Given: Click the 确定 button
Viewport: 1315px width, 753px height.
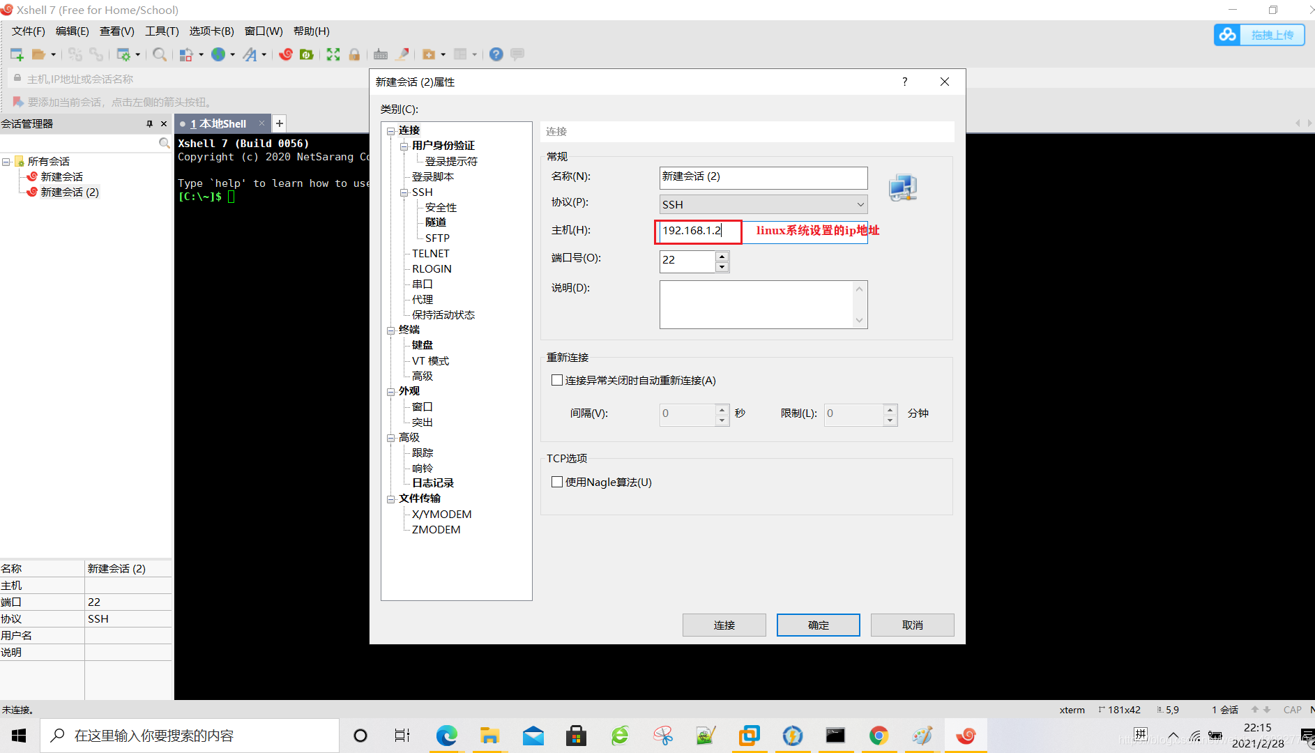Looking at the screenshot, I should pos(819,625).
